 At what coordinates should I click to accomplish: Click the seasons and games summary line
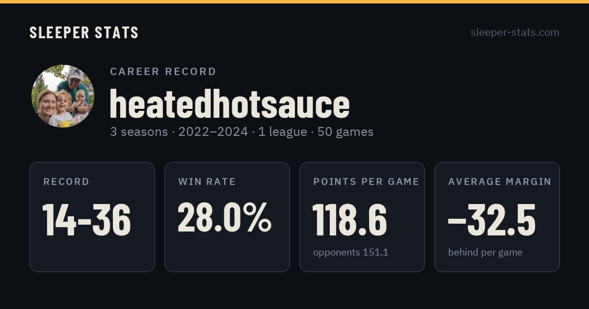tap(241, 131)
